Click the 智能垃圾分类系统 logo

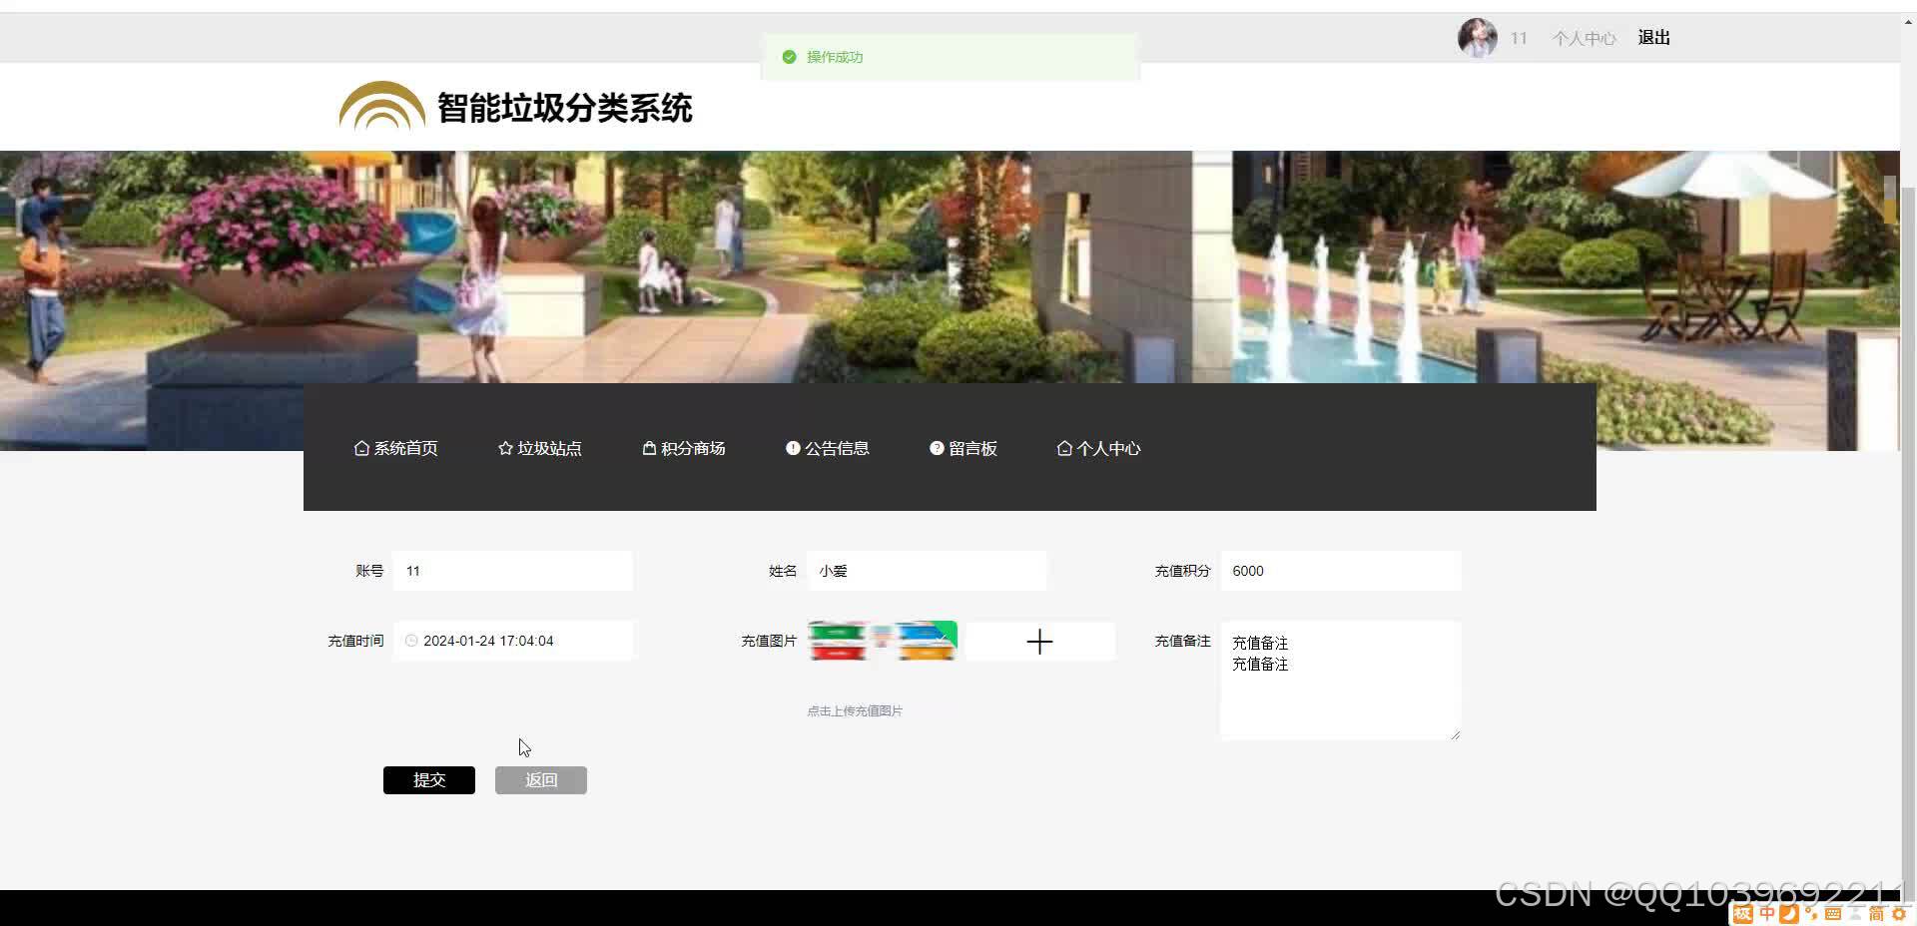point(517,107)
